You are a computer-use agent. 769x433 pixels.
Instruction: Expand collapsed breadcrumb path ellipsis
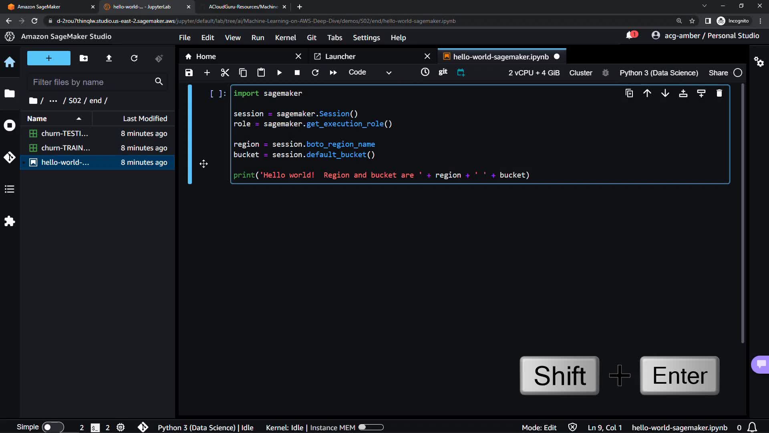[53, 101]
